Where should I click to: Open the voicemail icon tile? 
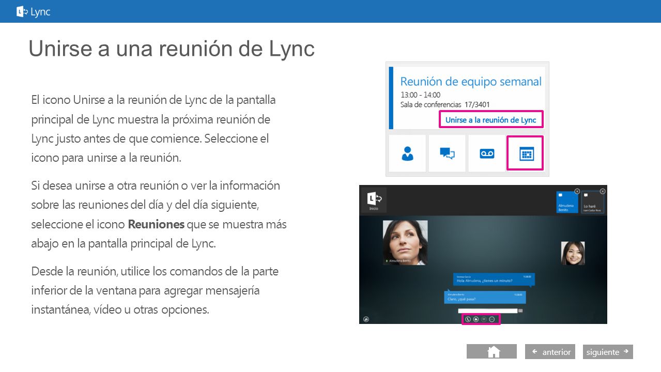[x=487, y=153]
